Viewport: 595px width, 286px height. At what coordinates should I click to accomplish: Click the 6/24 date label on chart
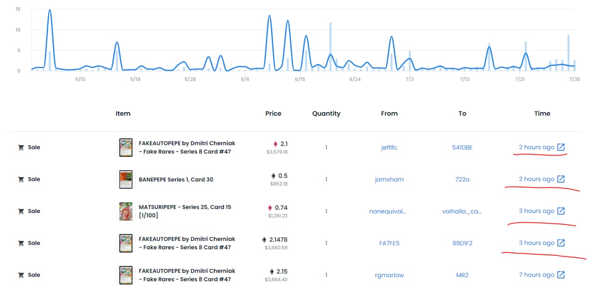click(x=355, y=80)
